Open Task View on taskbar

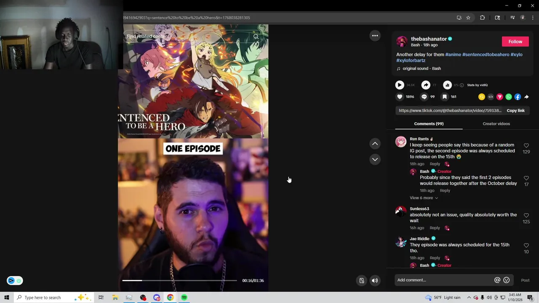[101, 298]
